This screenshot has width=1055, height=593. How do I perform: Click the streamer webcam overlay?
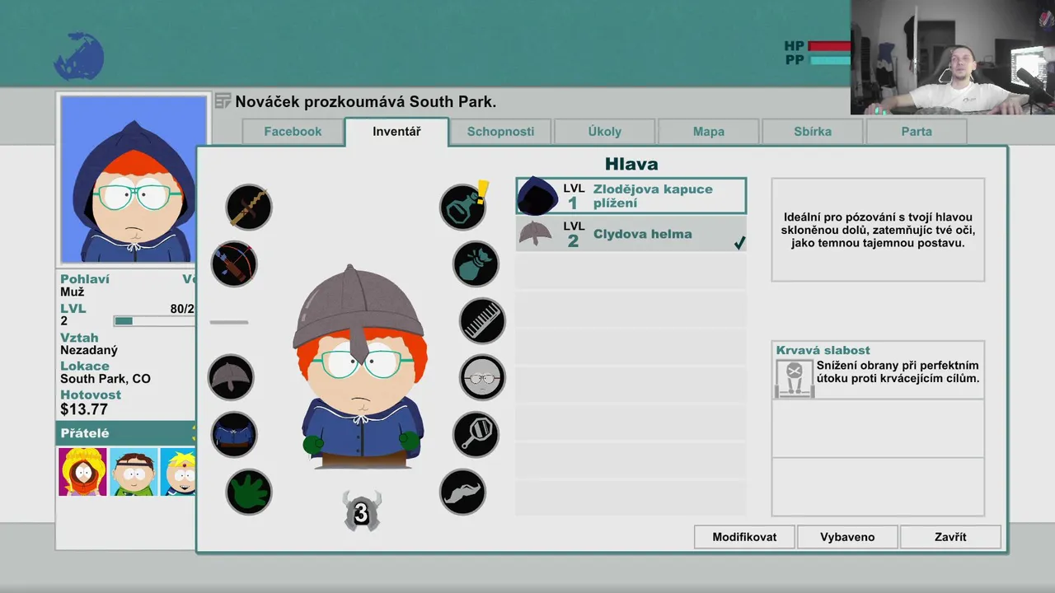953,57
